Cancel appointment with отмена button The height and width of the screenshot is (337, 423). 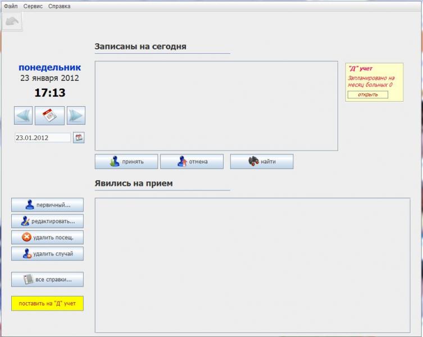click(192, 162)
